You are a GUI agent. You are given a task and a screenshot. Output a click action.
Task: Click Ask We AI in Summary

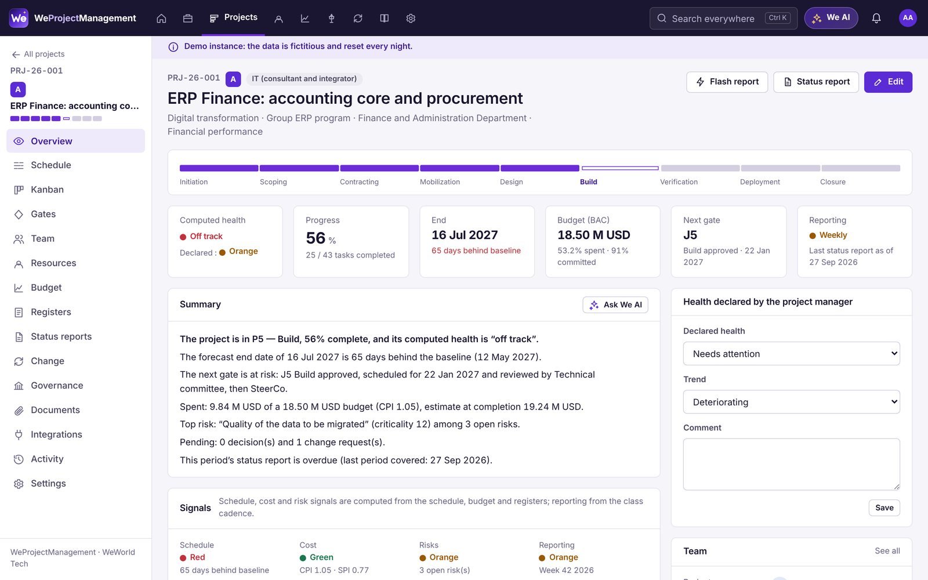tap(615, 304)
